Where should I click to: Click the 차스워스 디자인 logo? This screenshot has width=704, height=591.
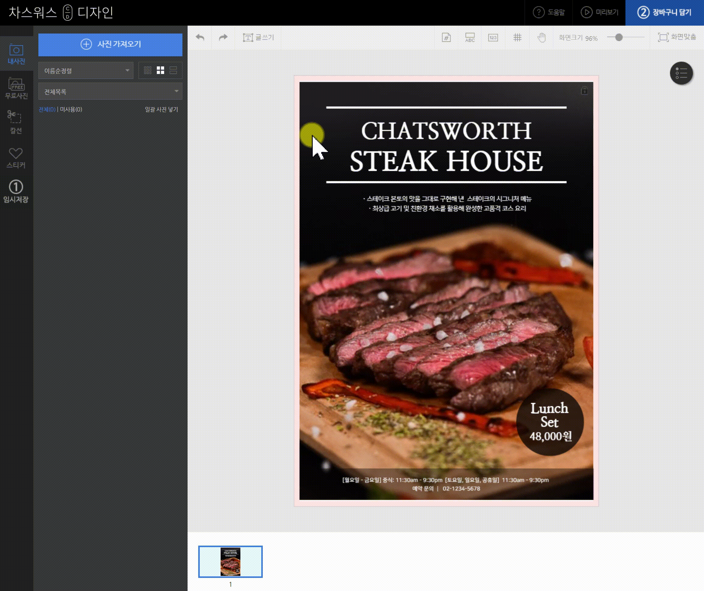click(x=61, y=12)
